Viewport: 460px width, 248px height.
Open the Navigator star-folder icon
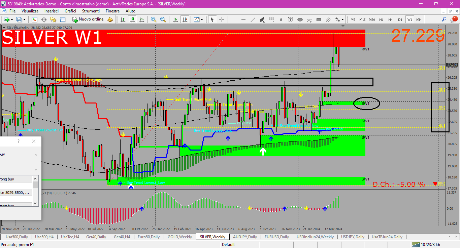coord(53,19)
